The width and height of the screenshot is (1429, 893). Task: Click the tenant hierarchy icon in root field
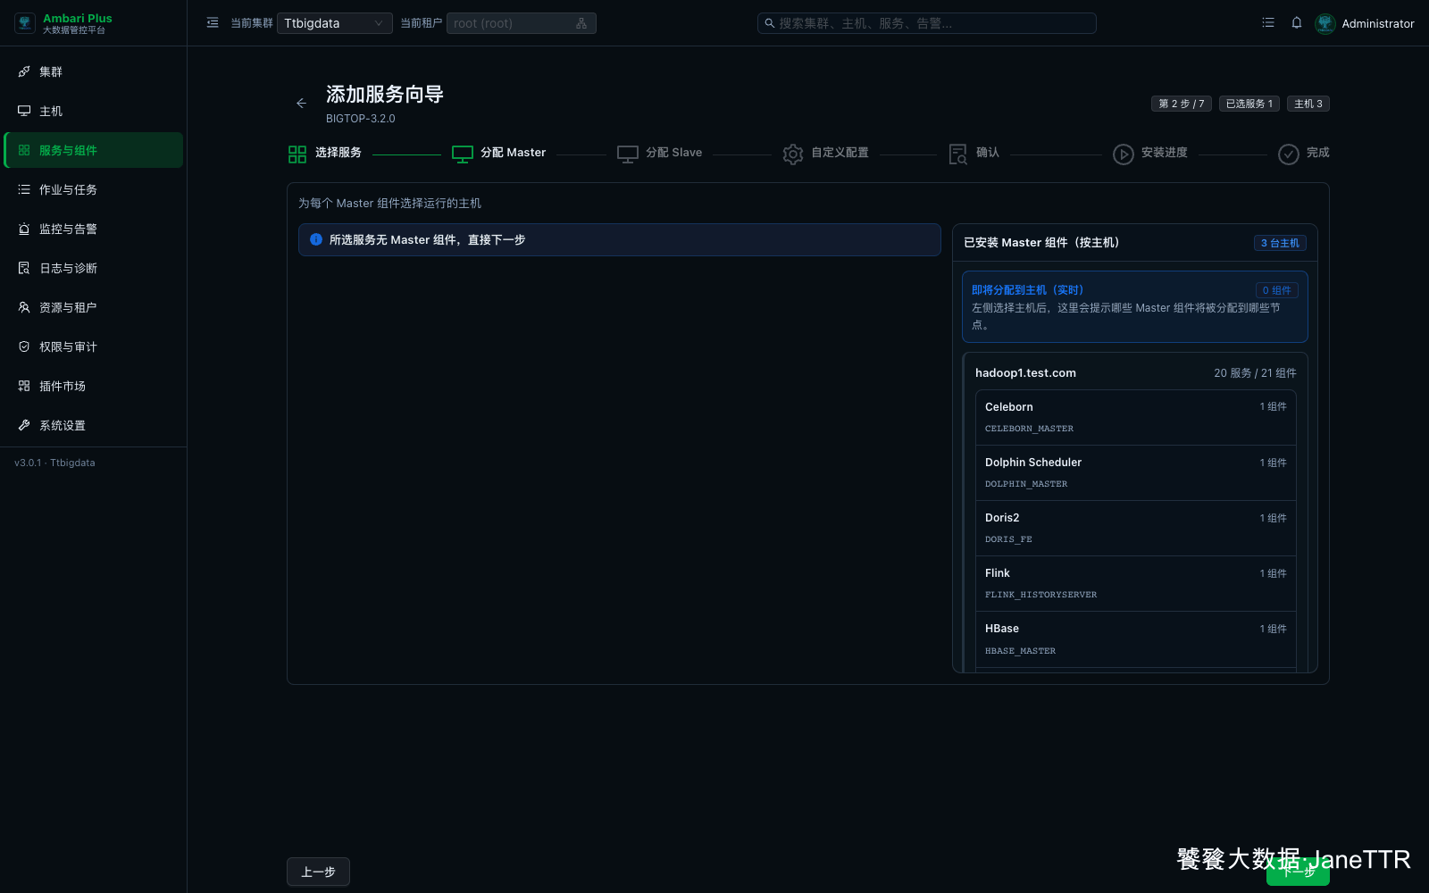[581, 23]
